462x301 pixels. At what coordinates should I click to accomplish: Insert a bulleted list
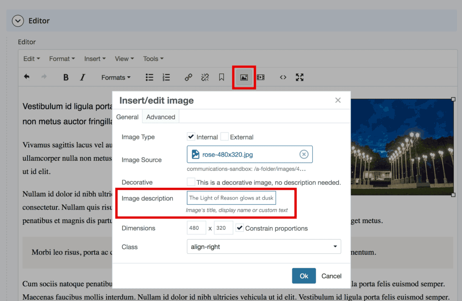coord(149,78)
